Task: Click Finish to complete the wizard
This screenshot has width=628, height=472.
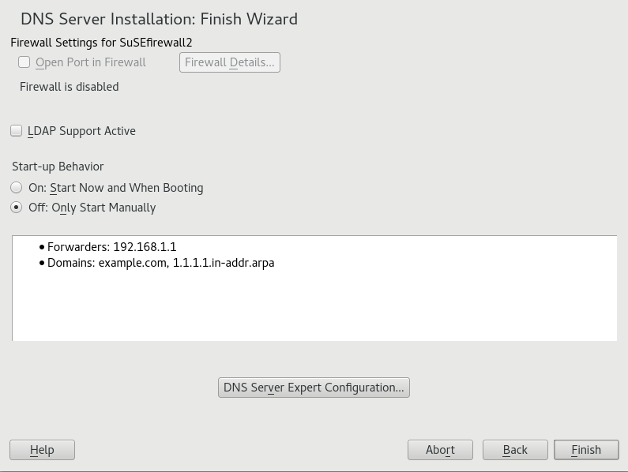Action: [586, 450]
